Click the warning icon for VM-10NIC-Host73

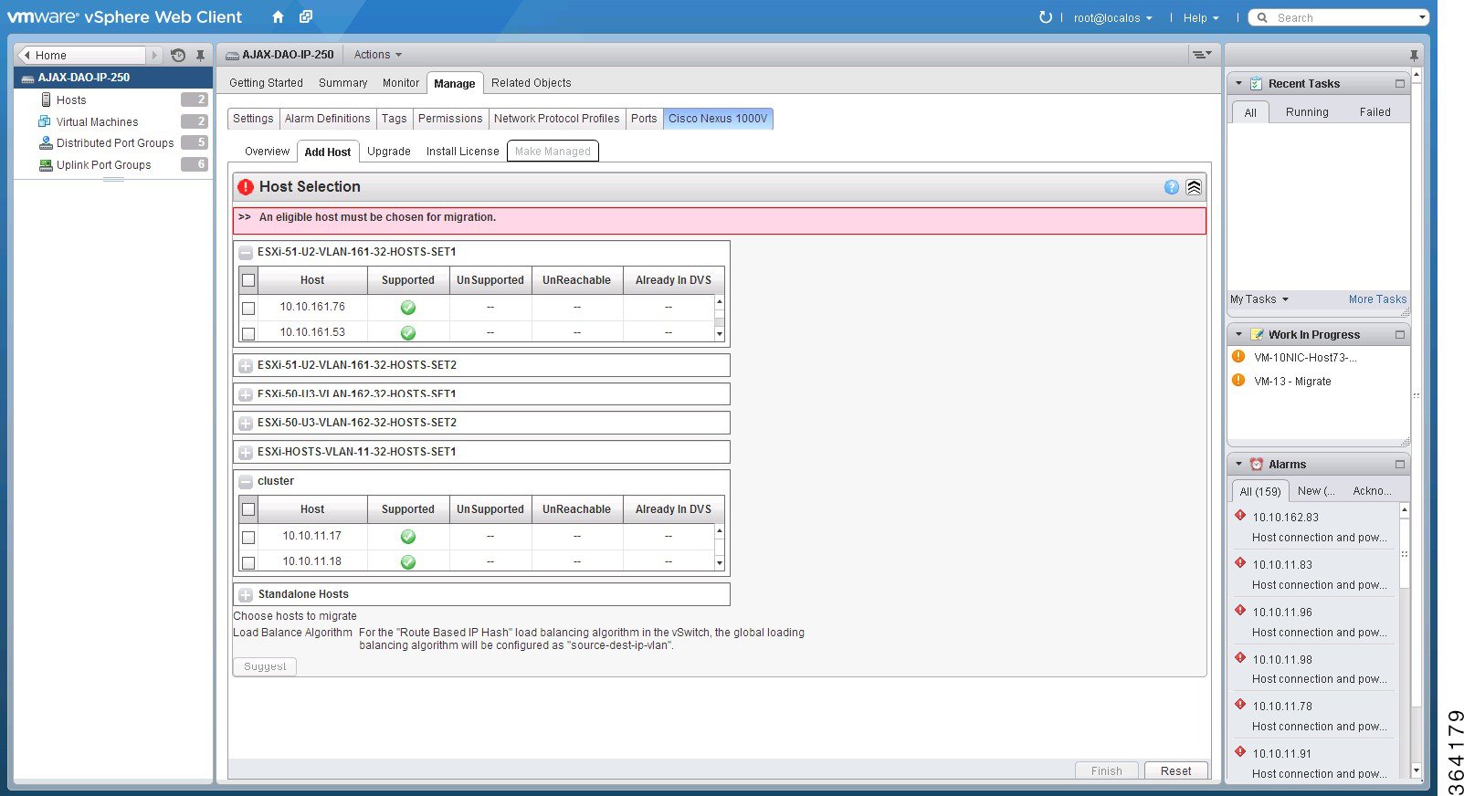(1238, 357)
